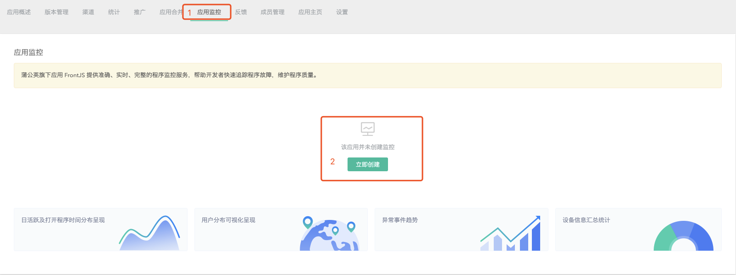Click the FrontJS notice banner text
The height and width of the screenshot is (275, 736).
169,75
